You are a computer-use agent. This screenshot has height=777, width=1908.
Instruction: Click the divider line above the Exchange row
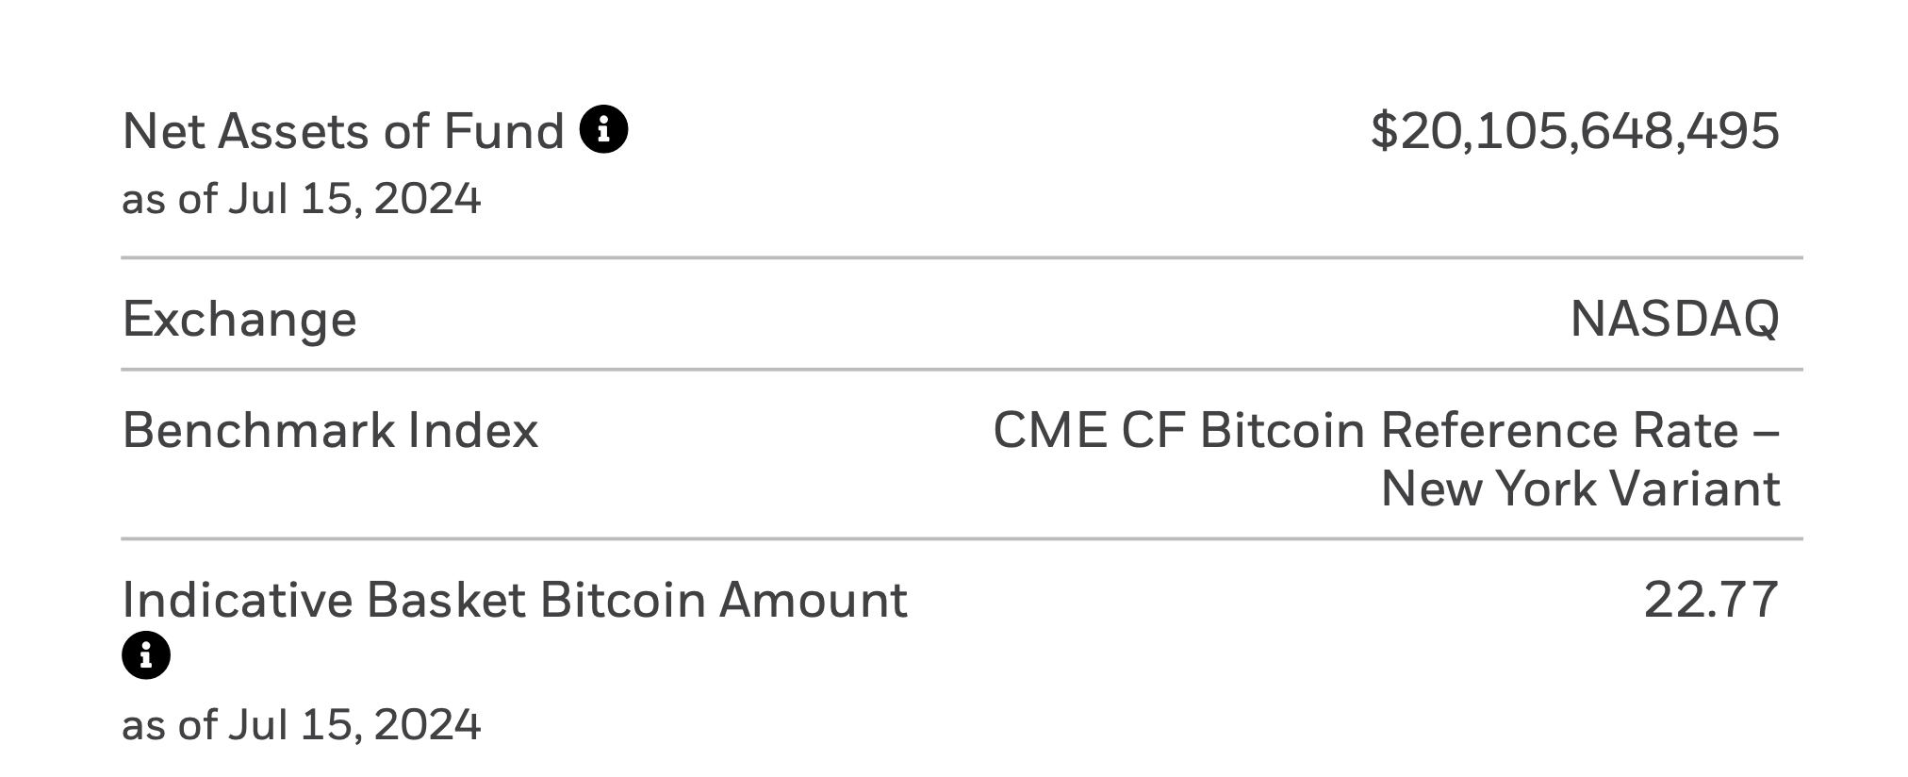coord(962,257)
